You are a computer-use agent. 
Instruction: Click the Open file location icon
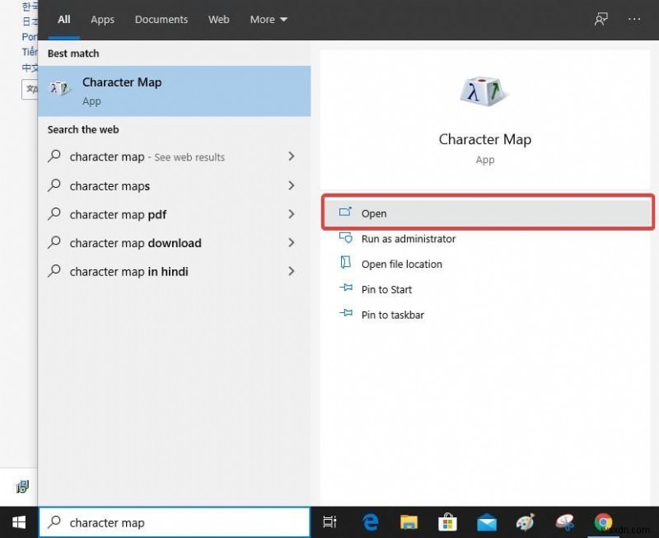coord(346,264)
